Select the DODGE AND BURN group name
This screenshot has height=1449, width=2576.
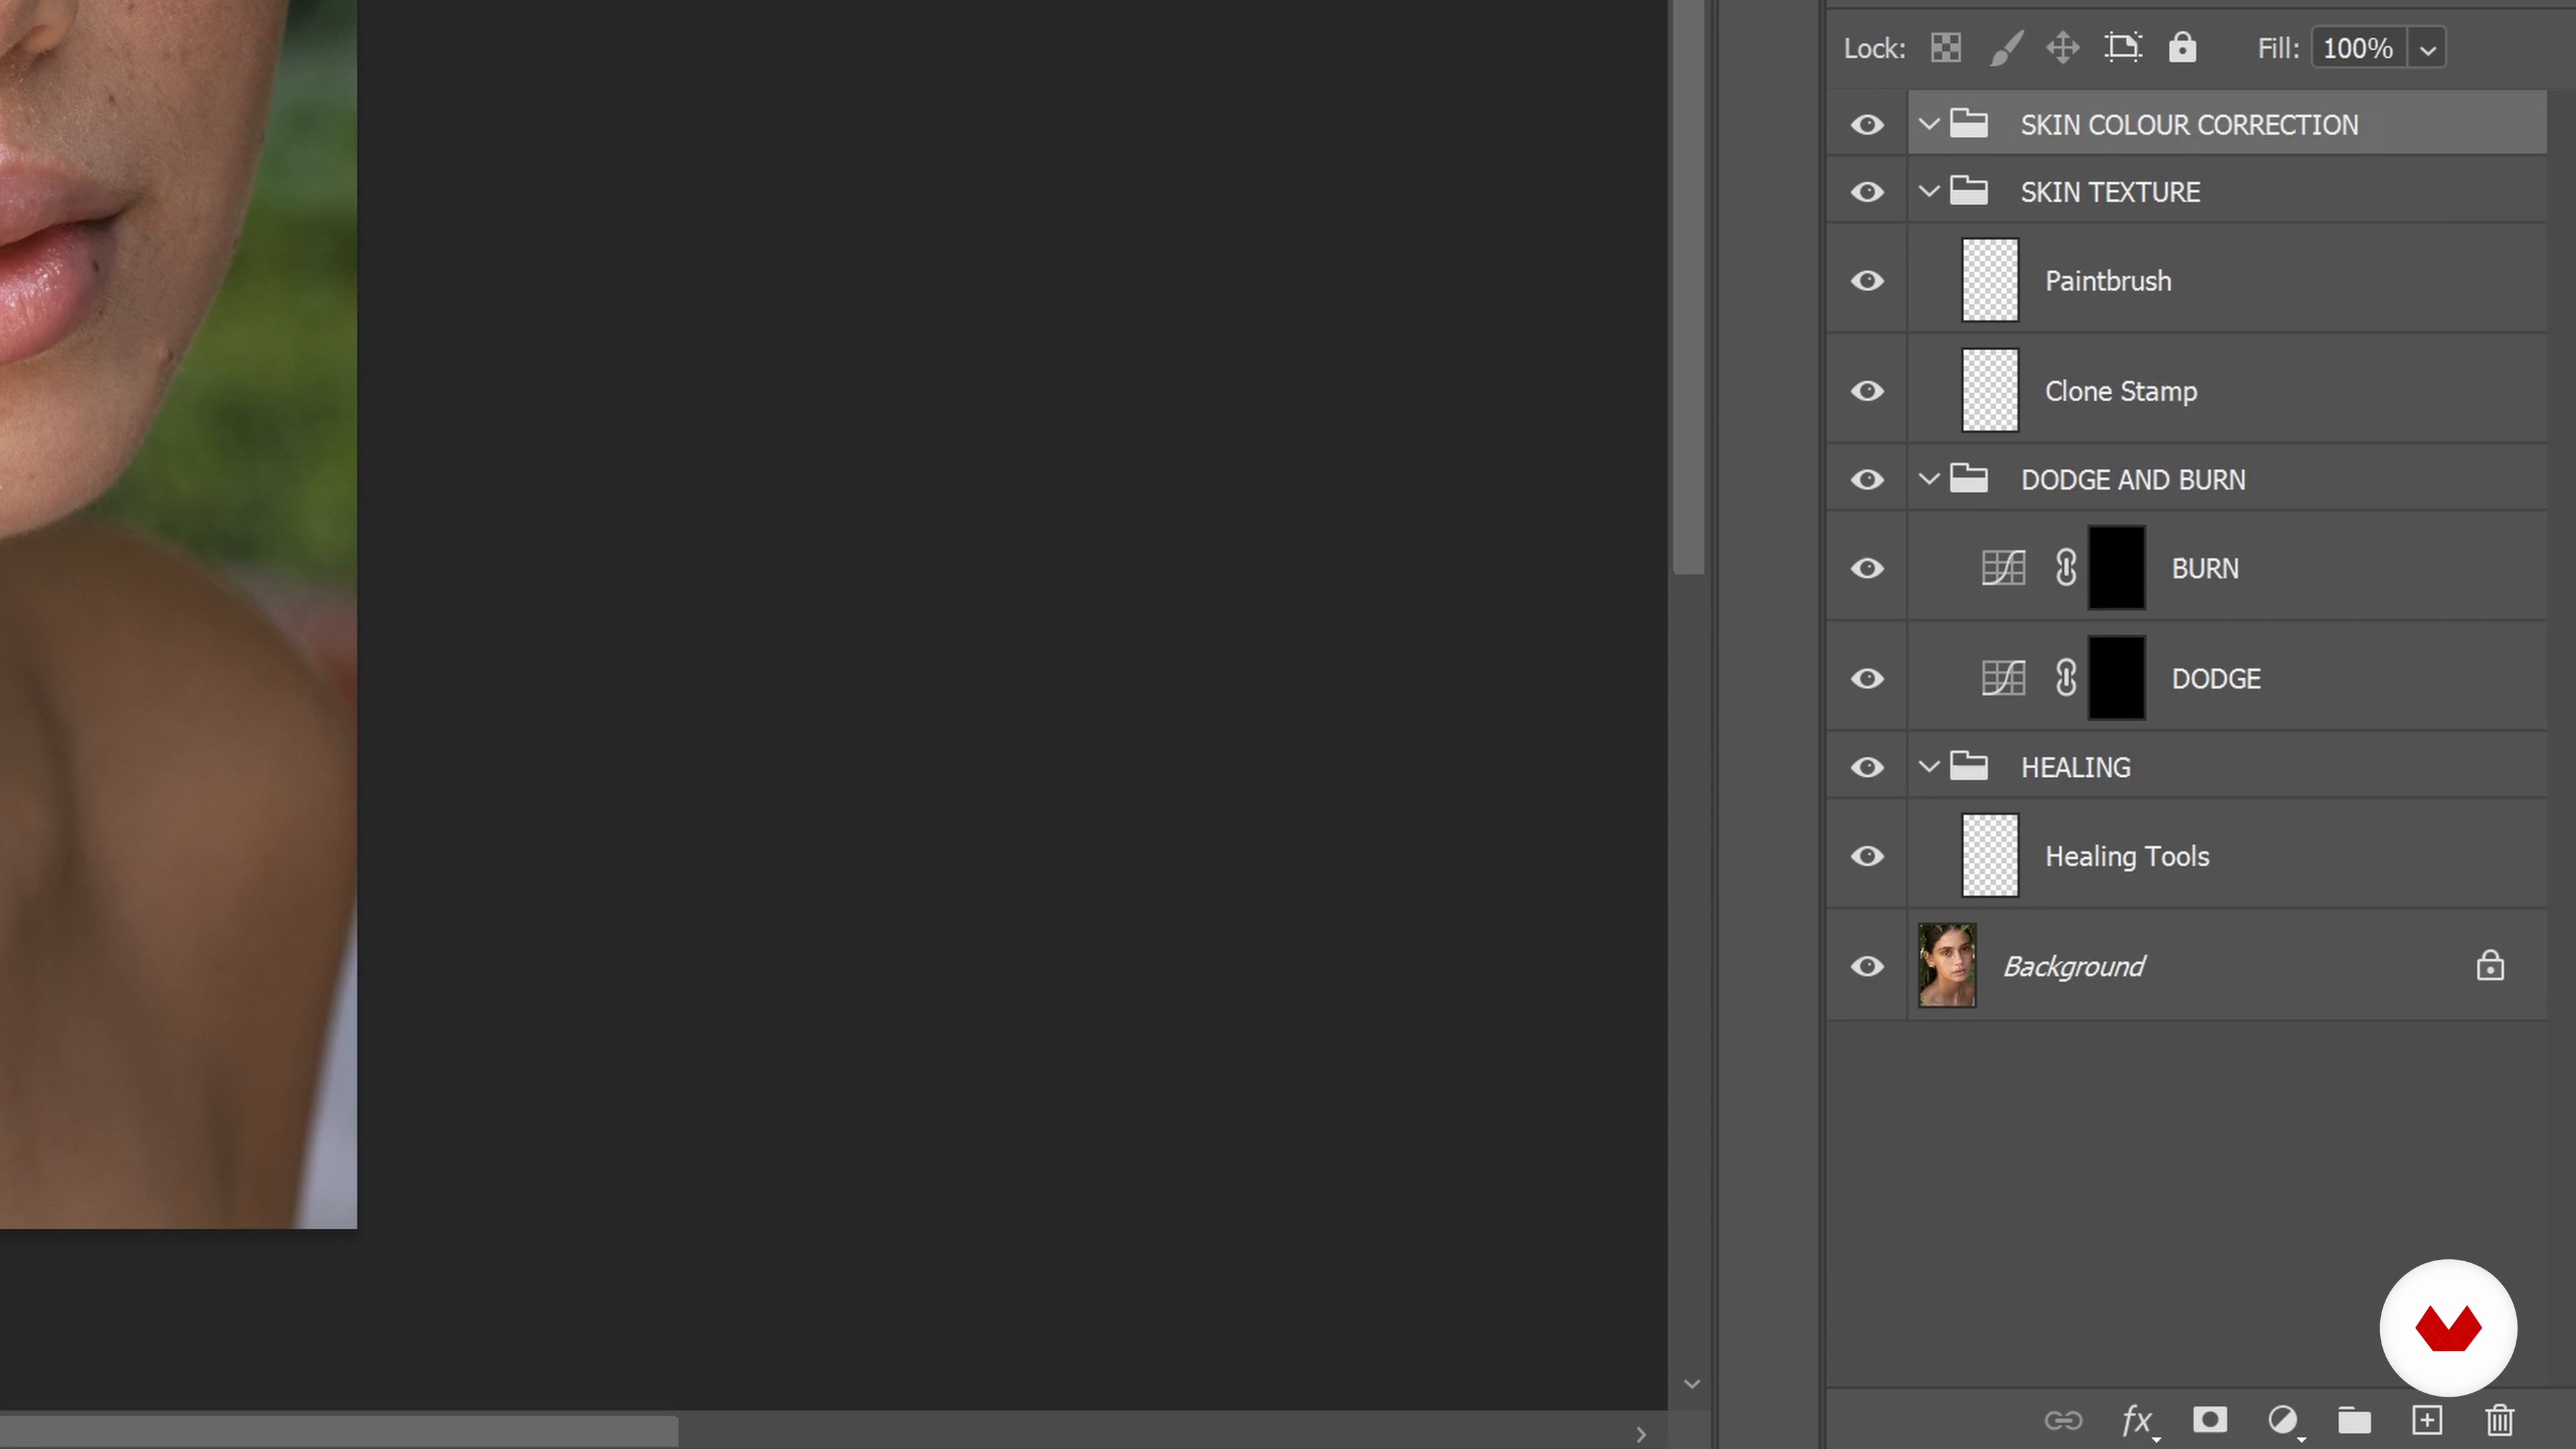[2133, 480]
